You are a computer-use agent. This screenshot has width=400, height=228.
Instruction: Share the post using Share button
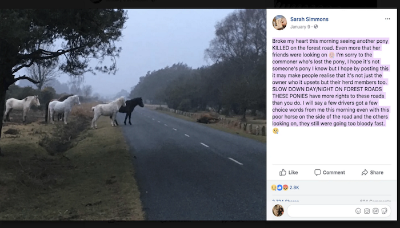[x=372, y=173]
